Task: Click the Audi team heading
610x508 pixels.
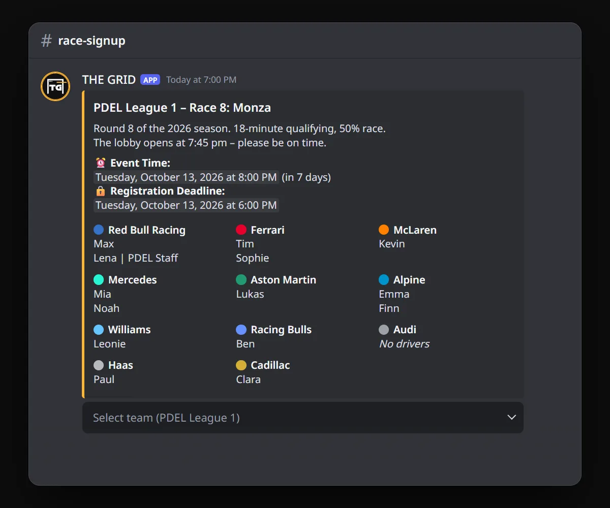Action: [405, 330]
